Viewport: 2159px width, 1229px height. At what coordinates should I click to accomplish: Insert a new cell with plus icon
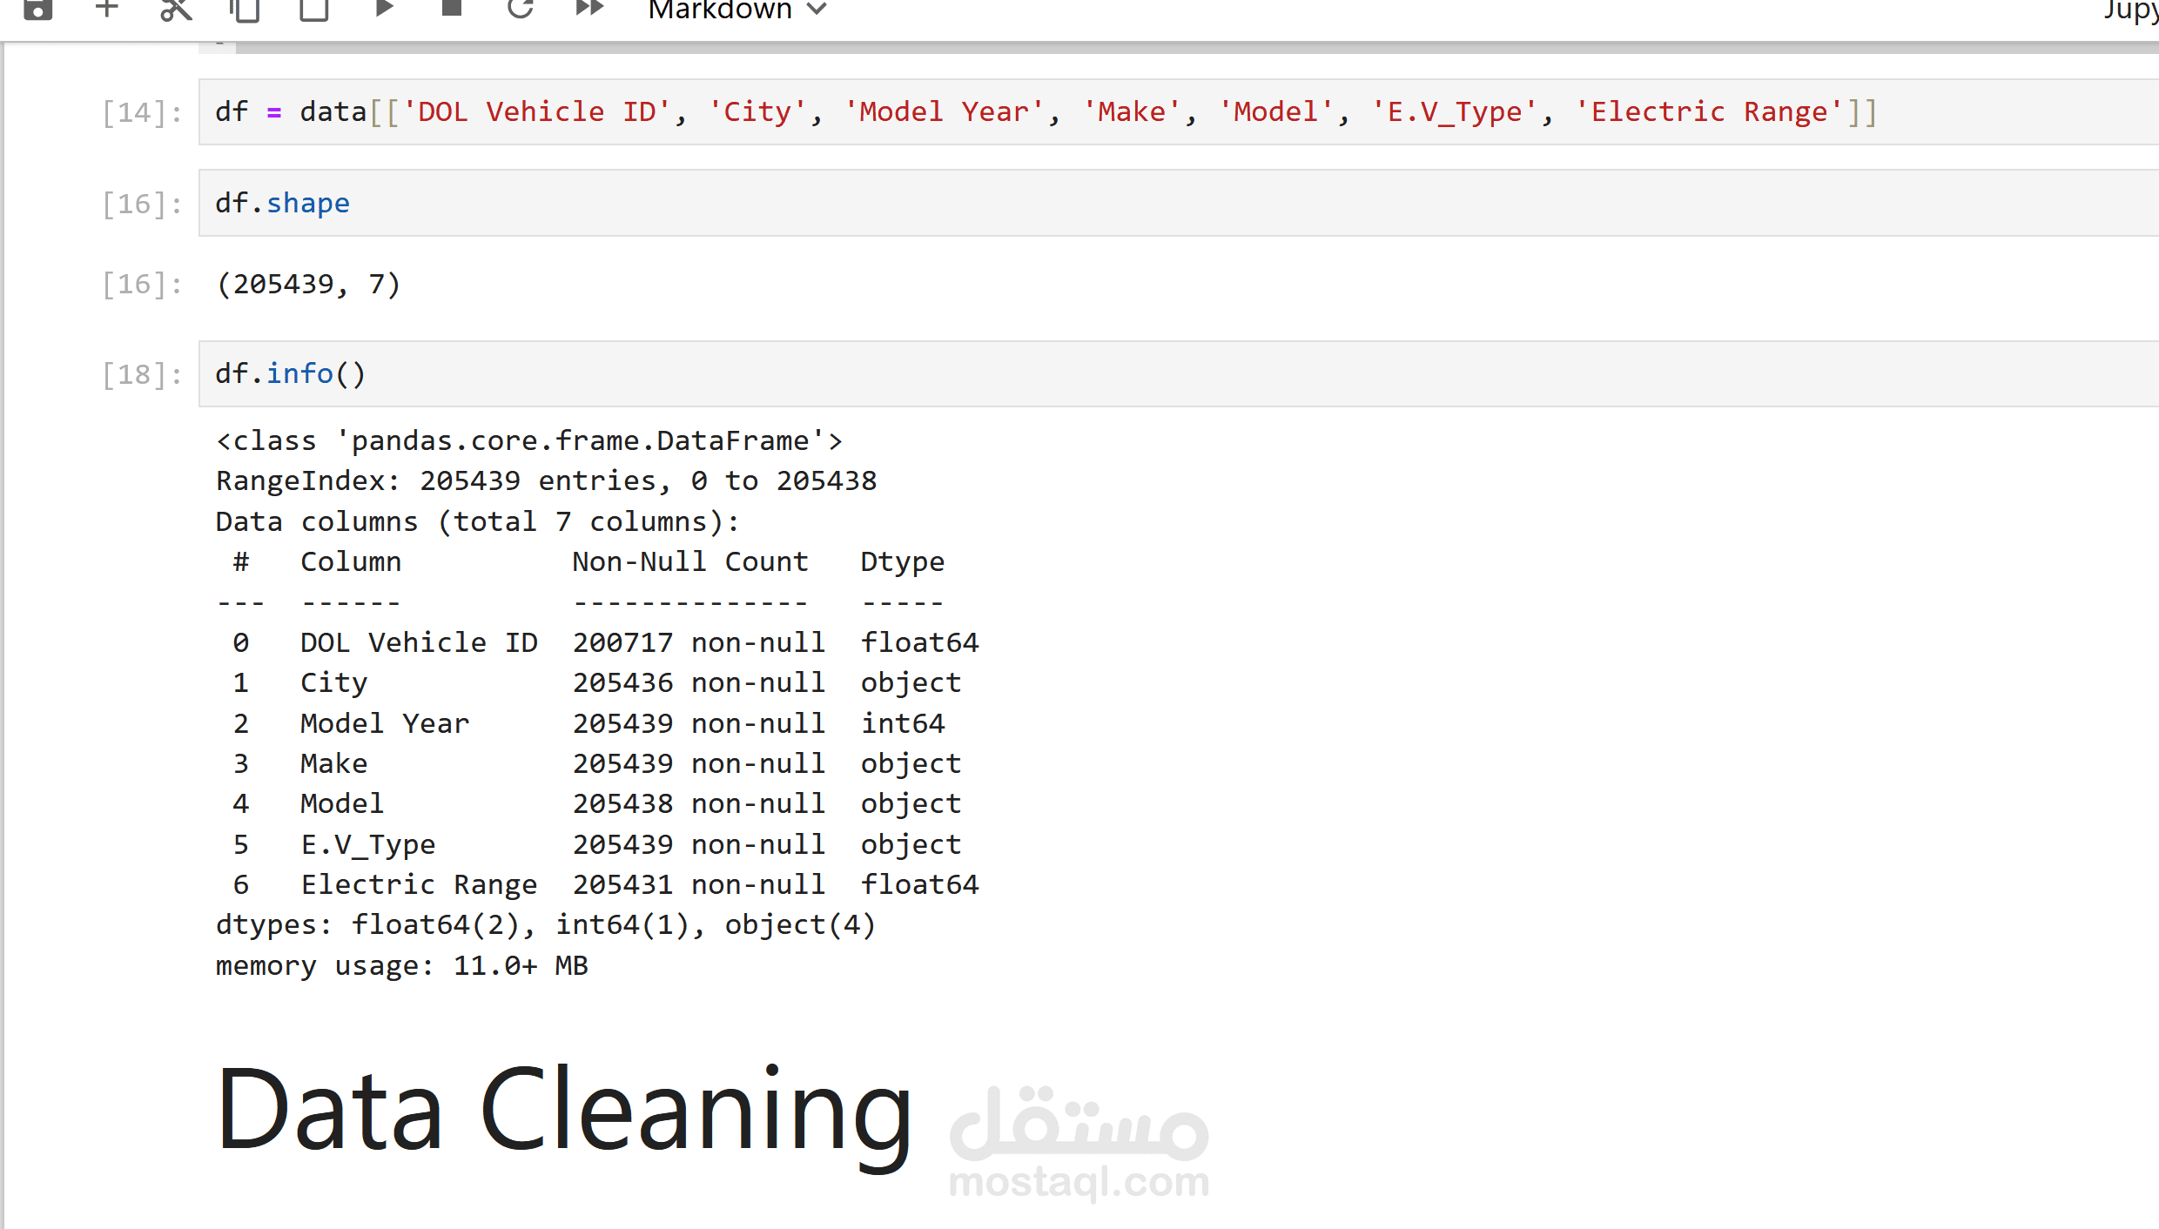point(106,9)
